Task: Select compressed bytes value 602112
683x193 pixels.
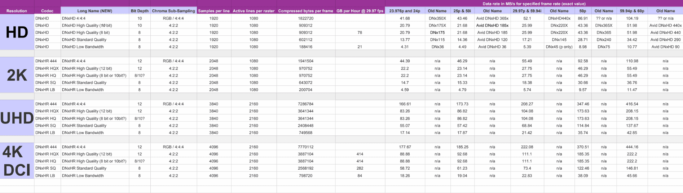Action: (306, 40)
